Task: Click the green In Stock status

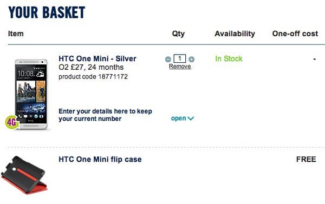Action: coord(229,58)
